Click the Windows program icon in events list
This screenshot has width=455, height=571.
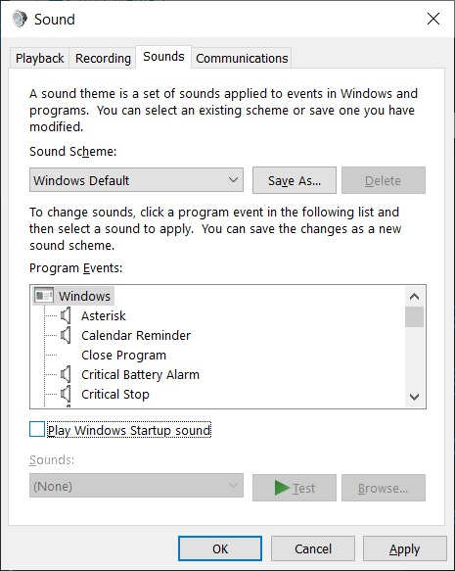coord(44,296)
